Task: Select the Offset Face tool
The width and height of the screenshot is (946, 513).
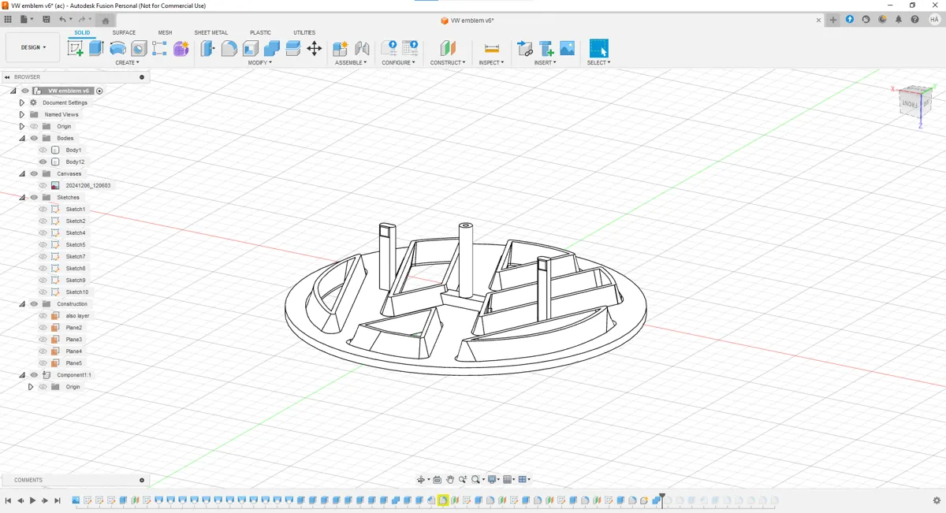Action: click(292, 49)
